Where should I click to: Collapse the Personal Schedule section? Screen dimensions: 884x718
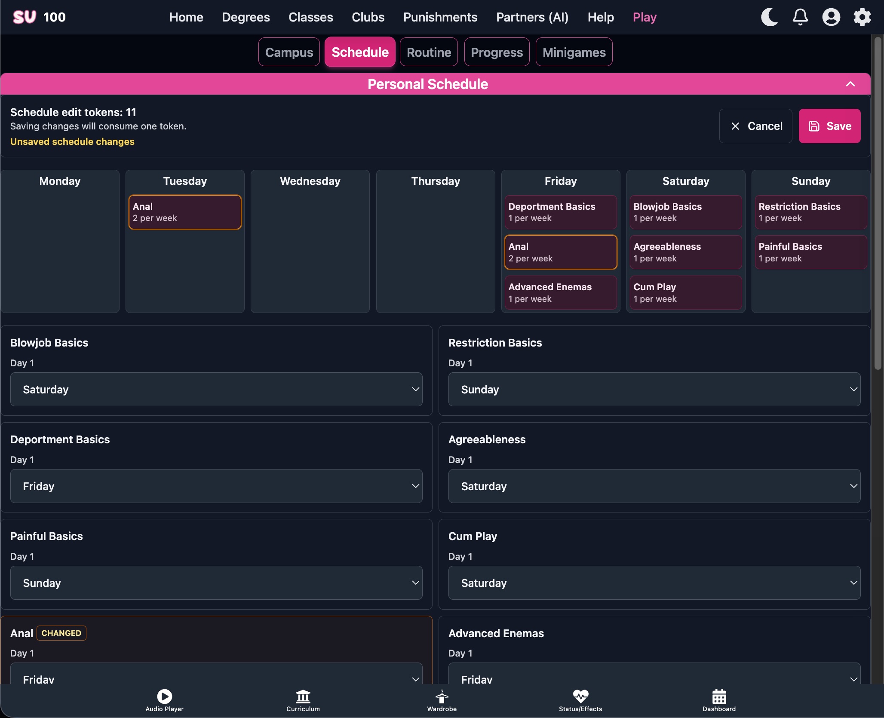click(x=850, y=84)
